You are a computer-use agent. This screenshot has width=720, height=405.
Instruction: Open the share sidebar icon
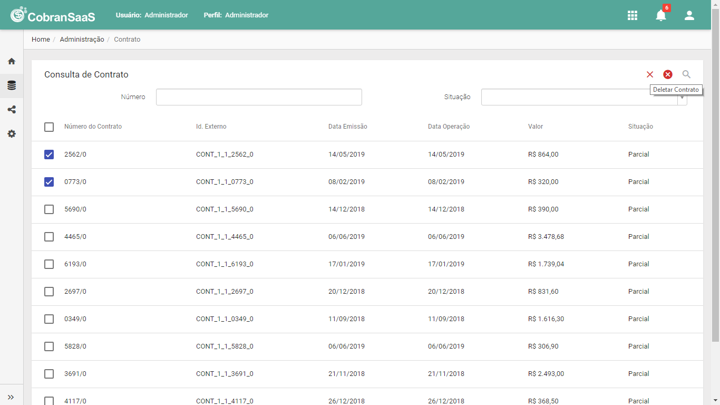point(12,110)
